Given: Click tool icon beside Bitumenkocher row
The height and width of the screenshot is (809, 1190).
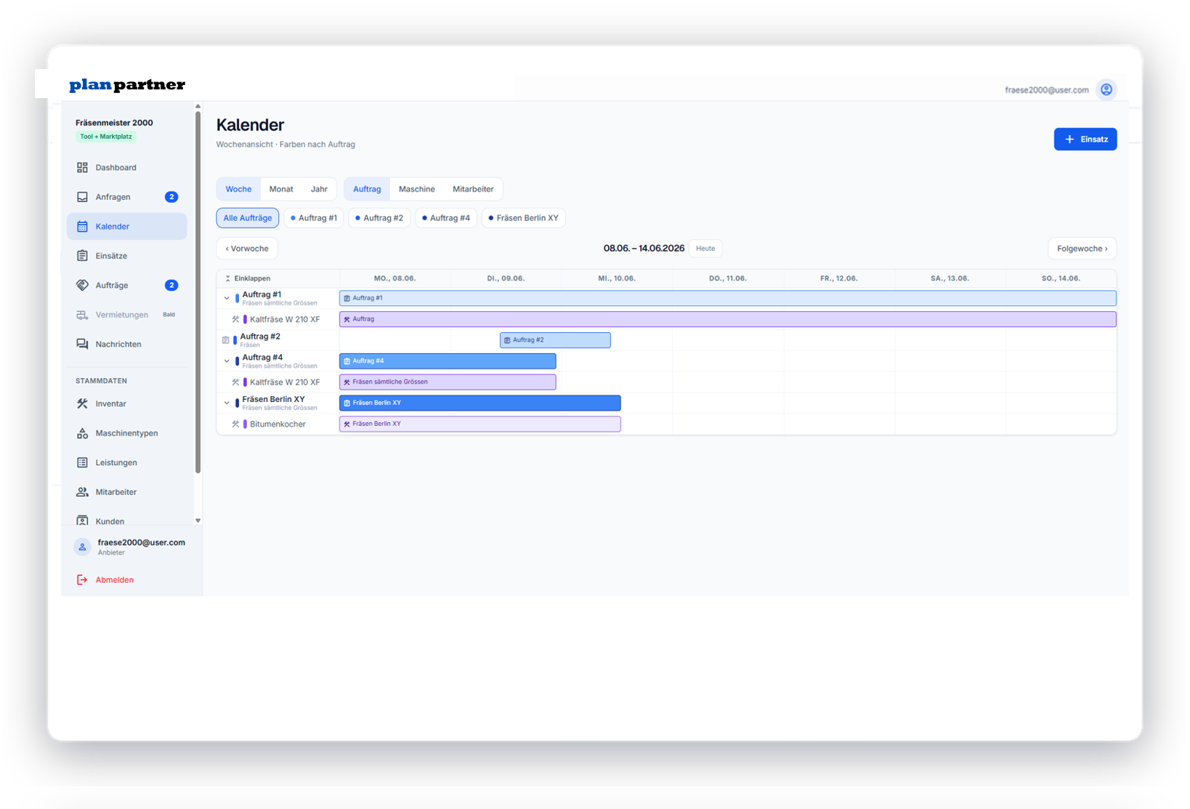Looking at the screenshot, I should point(235,424).
